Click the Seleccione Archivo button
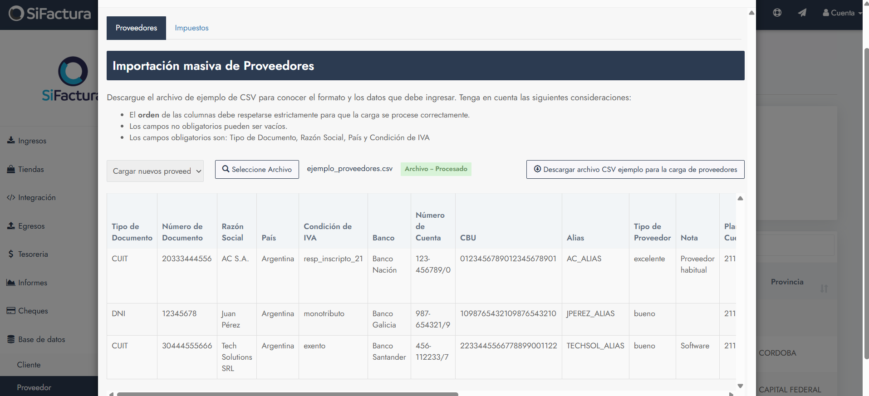This screenshot has width=869, height=396. pyautogui.click(x=257, y=169)
